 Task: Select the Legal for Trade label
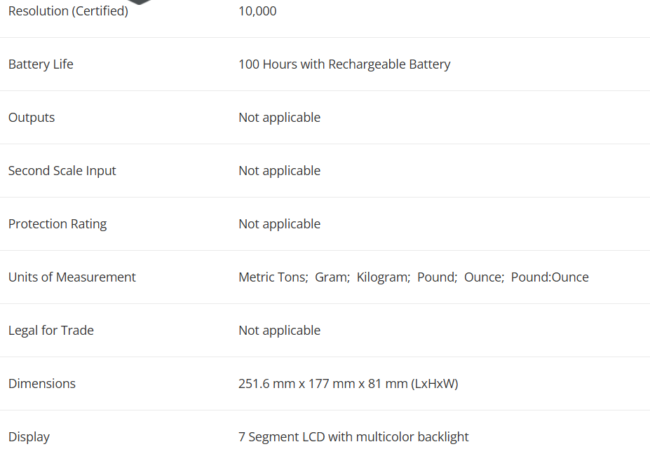(51, 331)
